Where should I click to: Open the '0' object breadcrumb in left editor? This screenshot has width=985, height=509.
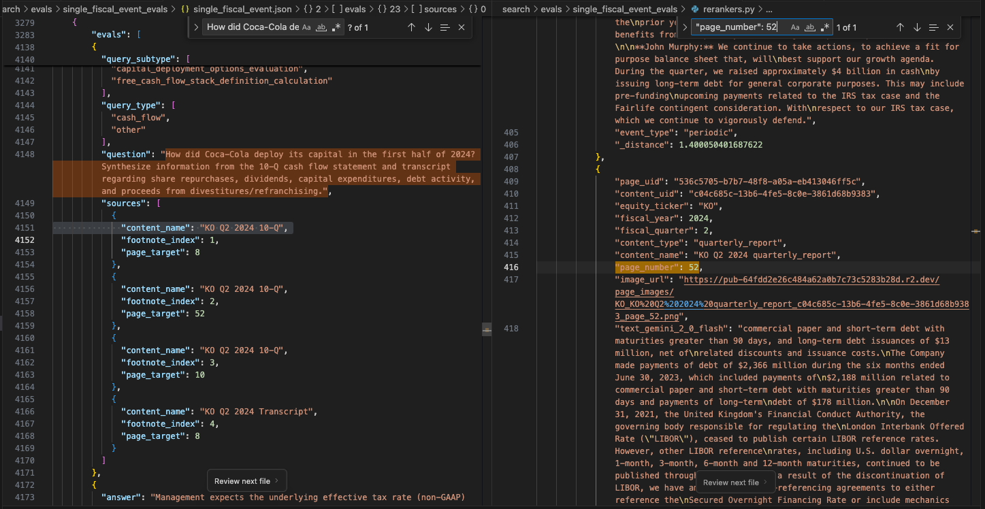click(x=478, y=9)
